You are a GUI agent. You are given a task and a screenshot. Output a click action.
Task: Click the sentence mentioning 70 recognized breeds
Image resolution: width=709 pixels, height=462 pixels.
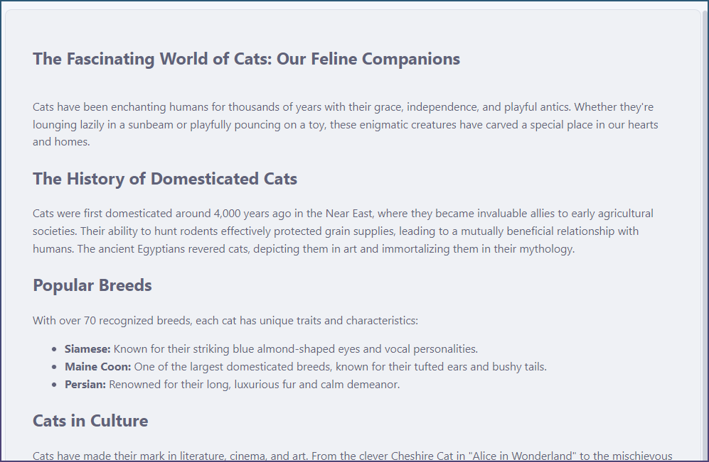225,321
